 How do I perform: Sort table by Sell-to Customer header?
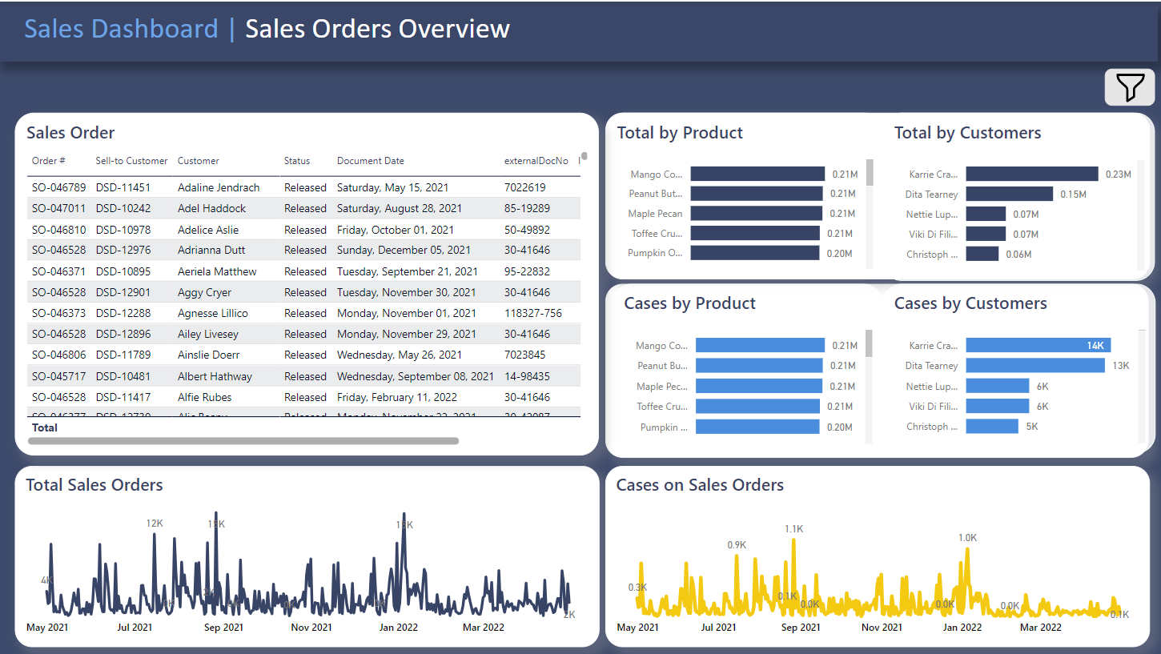click(x=132, y=161)
